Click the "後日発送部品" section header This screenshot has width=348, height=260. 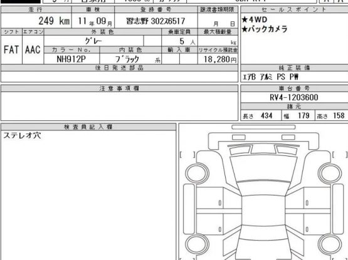coord(119,68)
